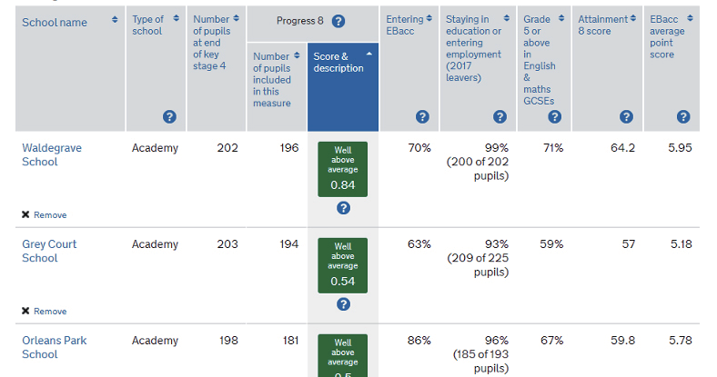Click help icon below Grey Court 0.54 score

[343, 305]
